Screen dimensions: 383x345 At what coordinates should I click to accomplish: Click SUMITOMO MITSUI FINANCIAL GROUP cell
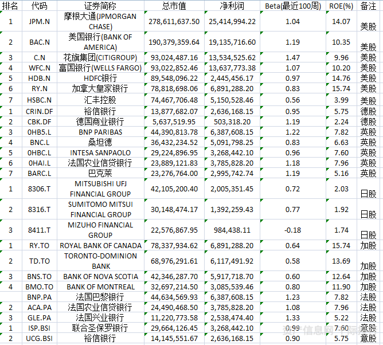[100, 209]
